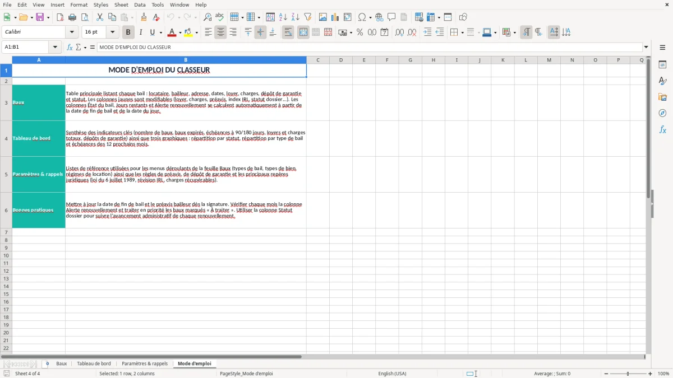
Task: Sort ascending A to Z
Action: (283, 17)
